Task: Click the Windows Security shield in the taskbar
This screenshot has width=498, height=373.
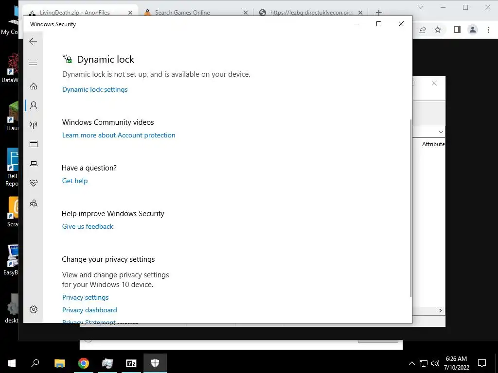Action: point(155,363)
